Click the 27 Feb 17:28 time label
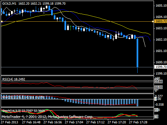Viewport: 167px width, 125px height. click(138, 122)
